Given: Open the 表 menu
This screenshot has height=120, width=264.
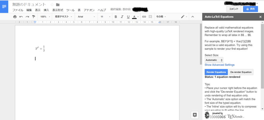Looking at the screenshot, I should click(x=79, y=10).
